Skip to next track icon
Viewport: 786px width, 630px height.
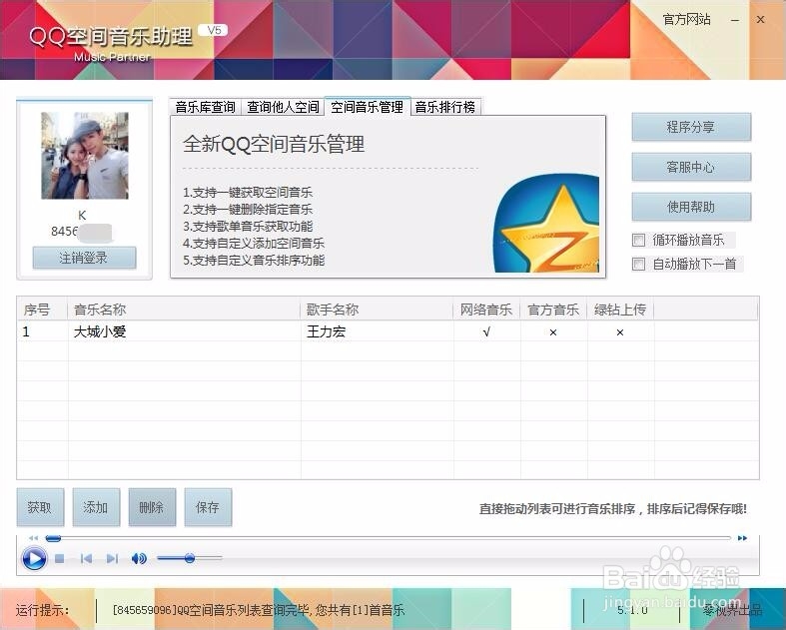click(112, 558)
